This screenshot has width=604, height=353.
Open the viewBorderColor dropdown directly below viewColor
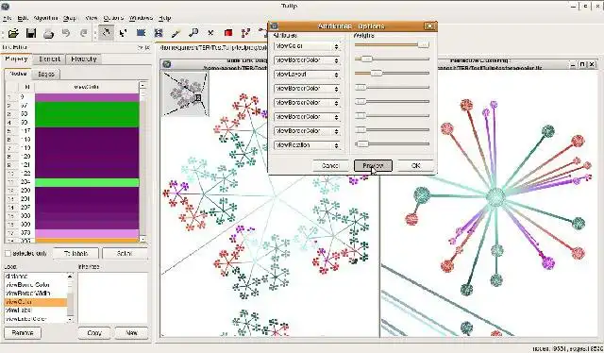click(307, 60)
